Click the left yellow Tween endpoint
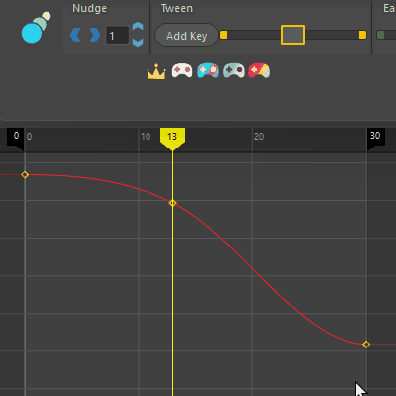Image resolution: width=396 pixels, height=396 pixels. [x=224, y=35]
